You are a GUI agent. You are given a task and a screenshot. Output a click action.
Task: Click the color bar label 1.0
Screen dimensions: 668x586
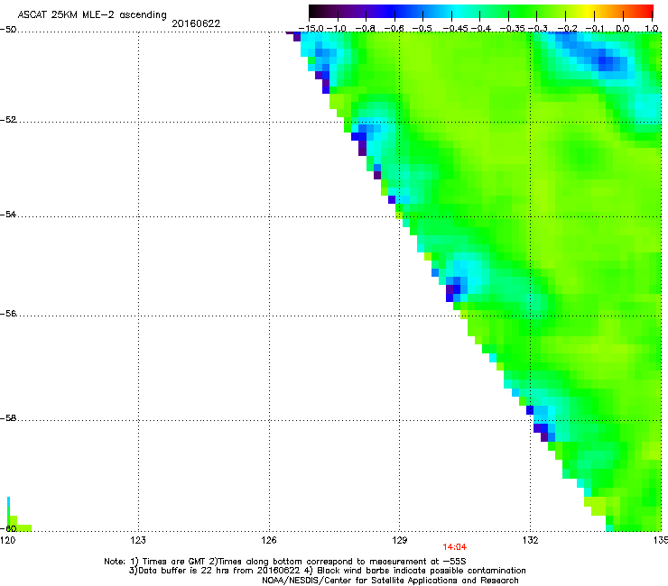pyautogui.click(x=652, y=29)
